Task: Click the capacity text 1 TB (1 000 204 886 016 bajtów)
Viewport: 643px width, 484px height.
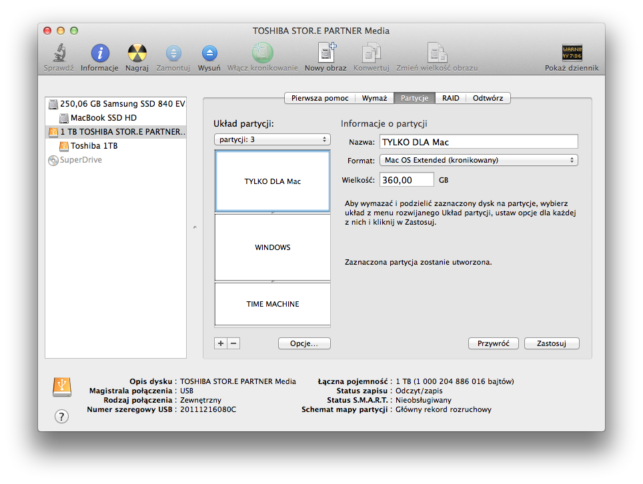Action: (x=454, y=381)
